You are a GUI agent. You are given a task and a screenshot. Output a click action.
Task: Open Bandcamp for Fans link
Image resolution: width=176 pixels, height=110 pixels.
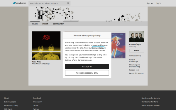[150, 102]
